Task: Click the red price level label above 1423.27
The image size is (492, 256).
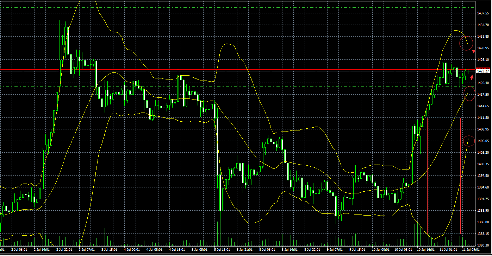Action: [483, 69]
